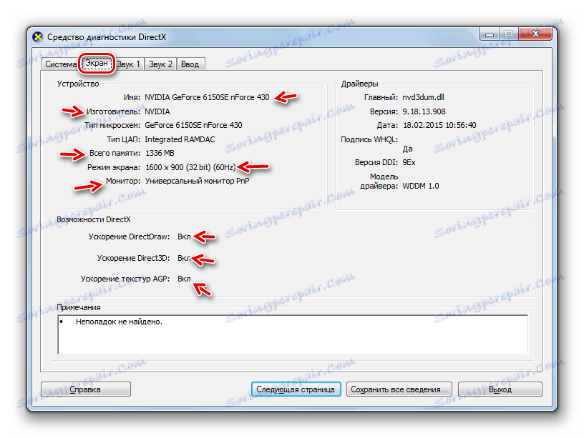Minimize the DirectX diagnostic window
The height and width of the screenshot is (438, 584).
click(490, 34)
